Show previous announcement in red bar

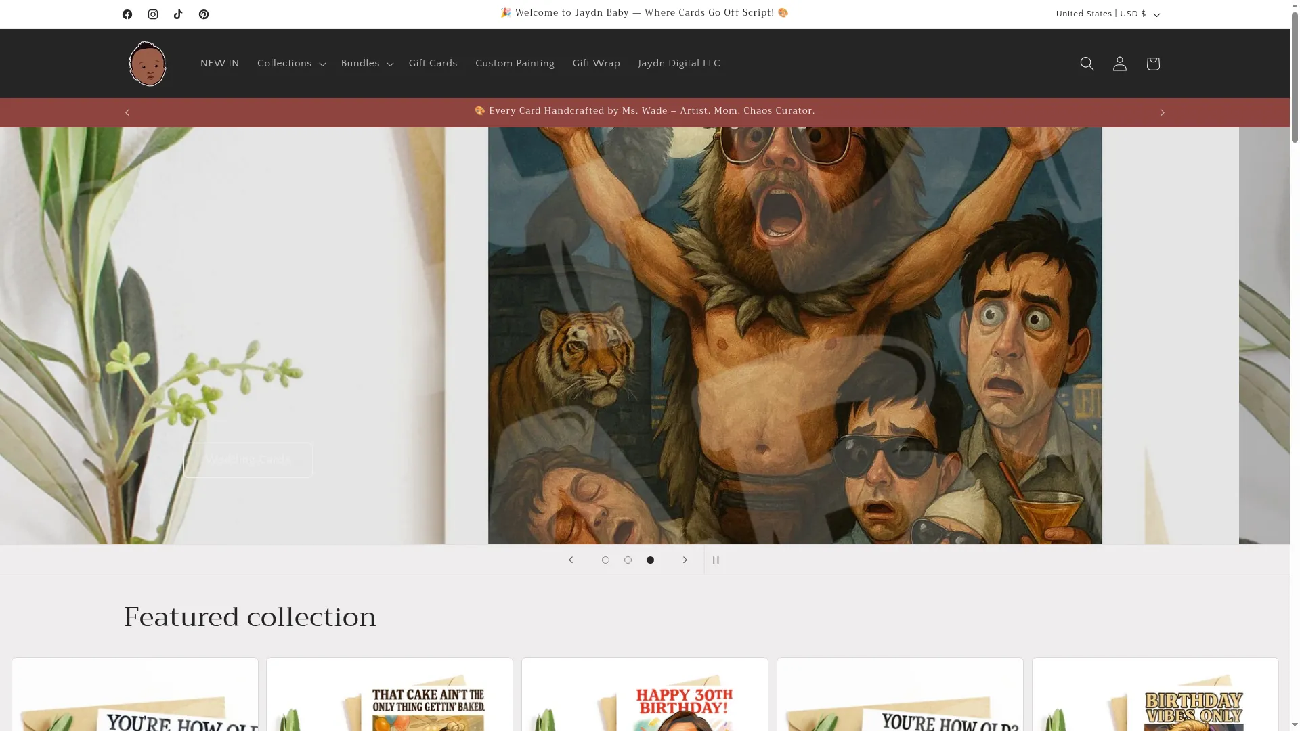click(x=127, y=112)
